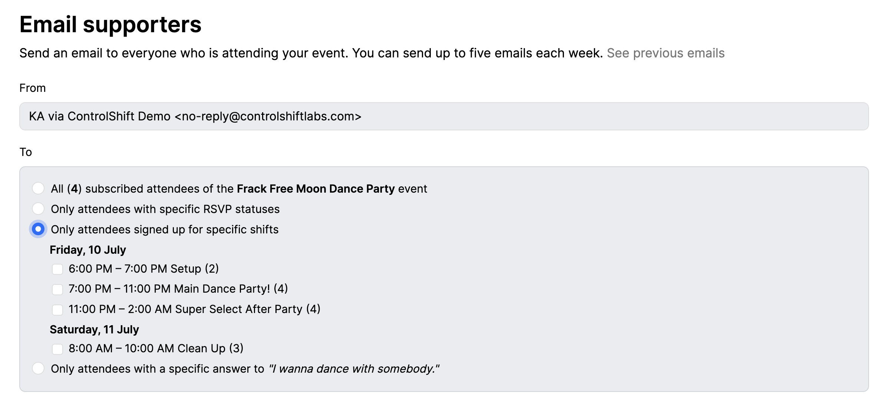Click the '8:00 AM – 10:00 AM Clean Up' label
892x406 pixels.
(156, 349)
